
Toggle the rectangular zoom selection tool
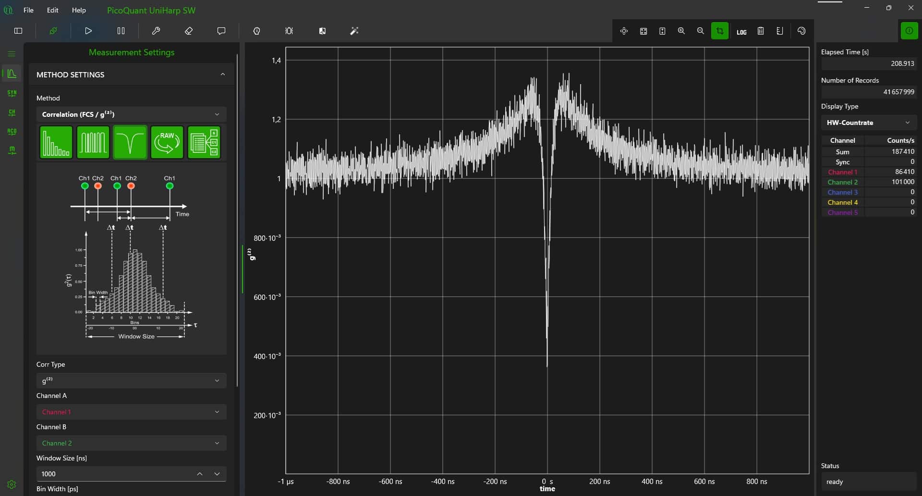click(719, 31)
